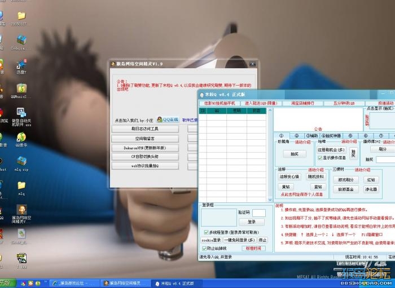Open 活动介绍 link in 三棵树 group
This screenshot has height=288, width=395.
click(x=362, y=170)
